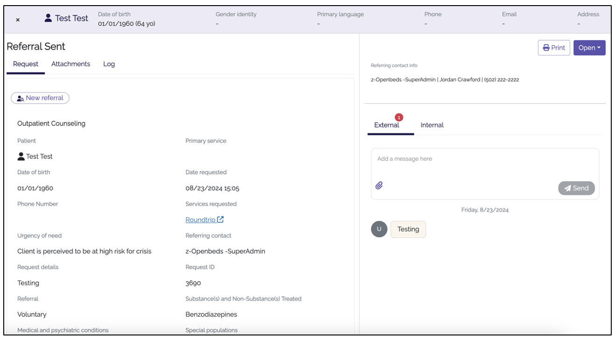Expand the Open status dropdown
Image resolution: width=615 pixels, height=342 pixels.
coord(589,48)
